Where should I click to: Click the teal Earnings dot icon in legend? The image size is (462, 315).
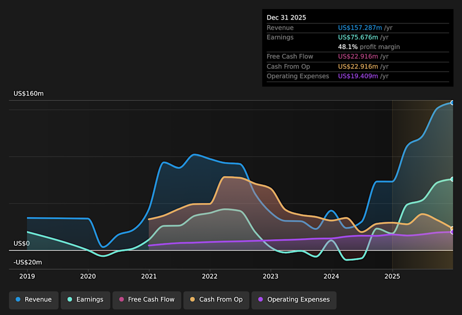71,300
